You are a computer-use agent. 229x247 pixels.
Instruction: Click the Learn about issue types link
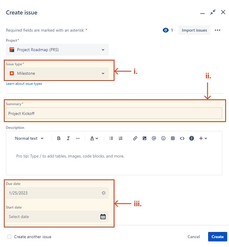click(24, 84)
